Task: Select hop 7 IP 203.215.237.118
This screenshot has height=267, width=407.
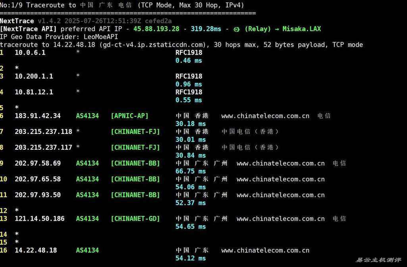Action: click(x=43, y=132)
